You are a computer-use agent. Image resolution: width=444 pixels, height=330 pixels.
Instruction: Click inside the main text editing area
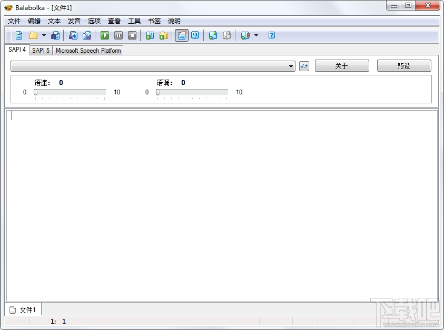point(222,206)
